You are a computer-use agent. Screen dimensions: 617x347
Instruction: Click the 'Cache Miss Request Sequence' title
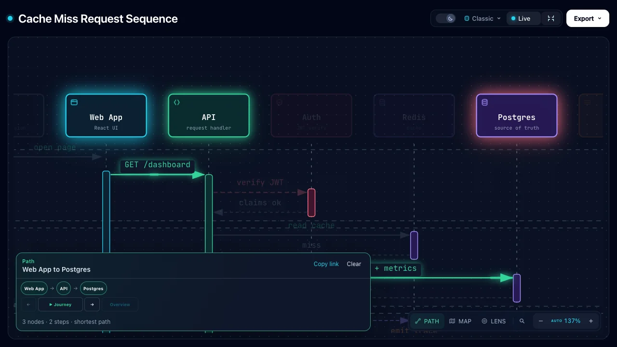98,19
